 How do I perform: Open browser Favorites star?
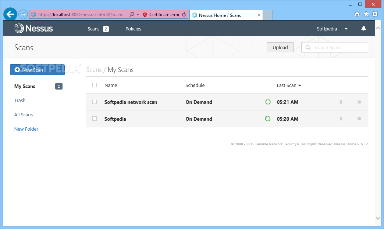pyautogui.click(x=366, y=14)
